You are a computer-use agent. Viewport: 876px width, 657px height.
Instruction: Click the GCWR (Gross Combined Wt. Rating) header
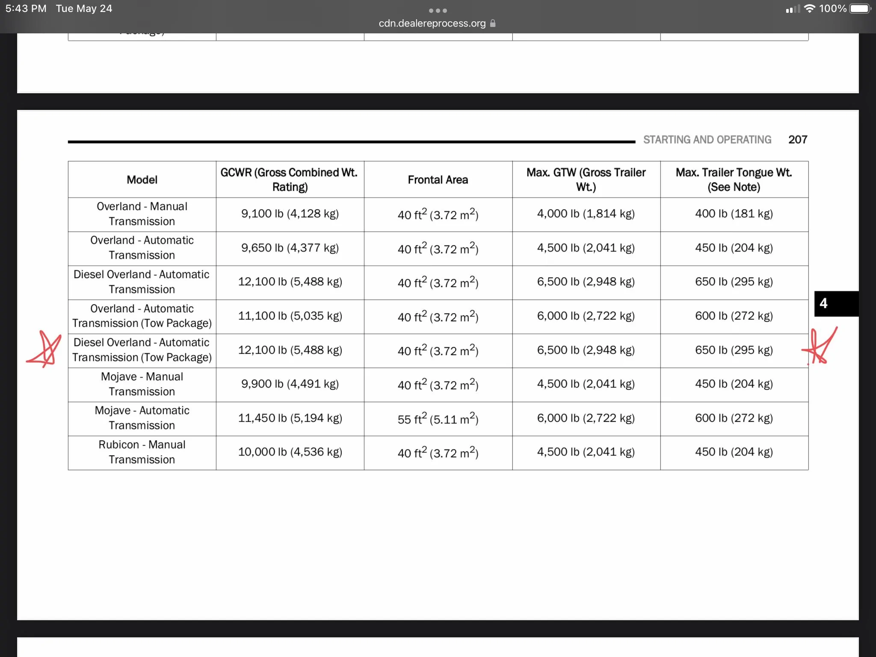click(290, 180)
